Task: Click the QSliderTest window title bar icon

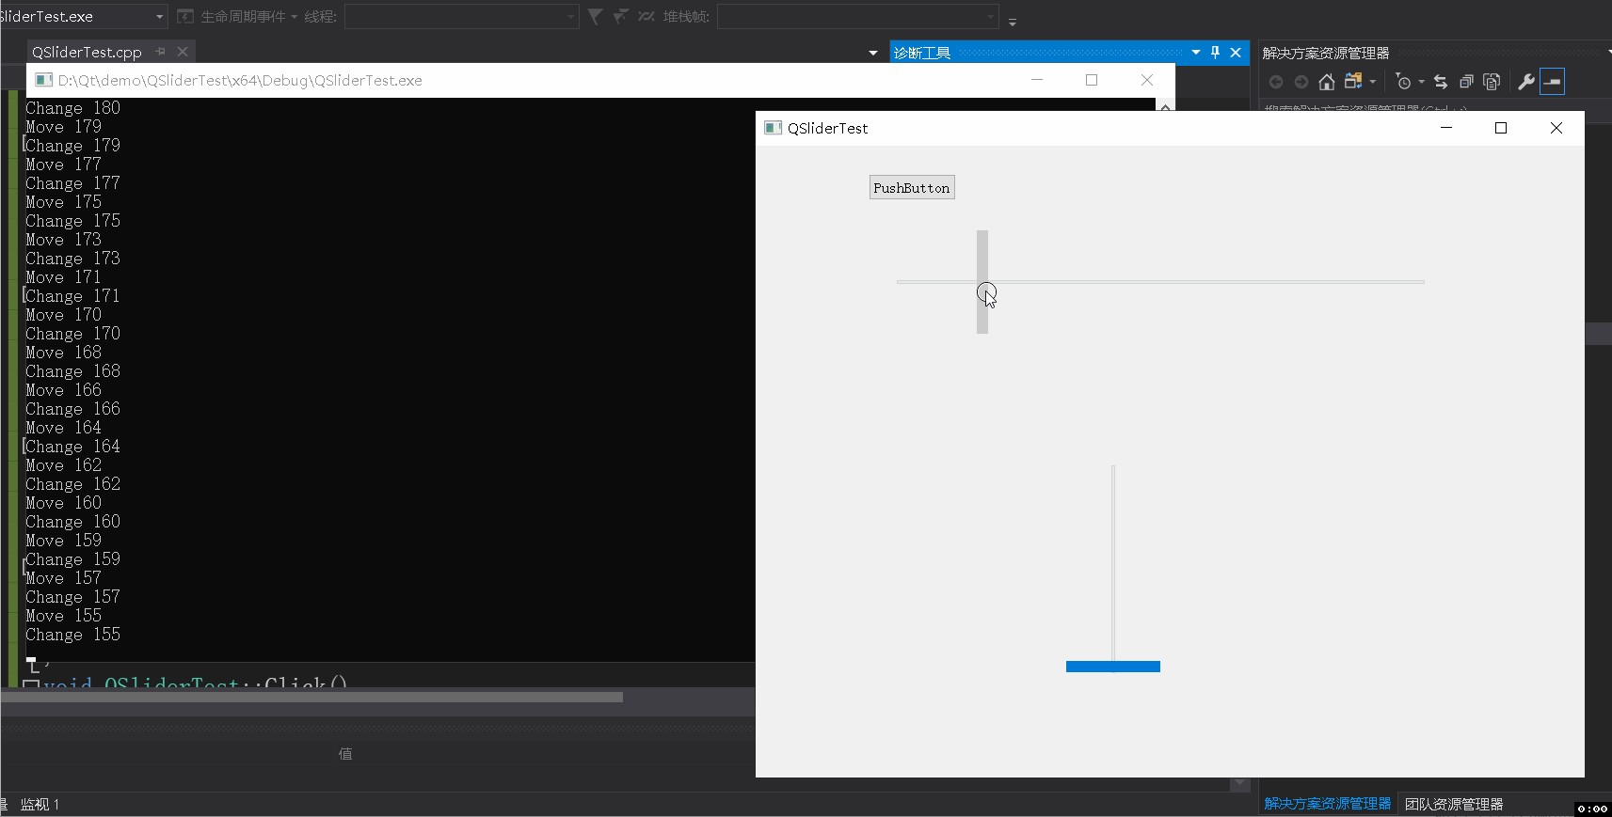Action: (773, 128)
